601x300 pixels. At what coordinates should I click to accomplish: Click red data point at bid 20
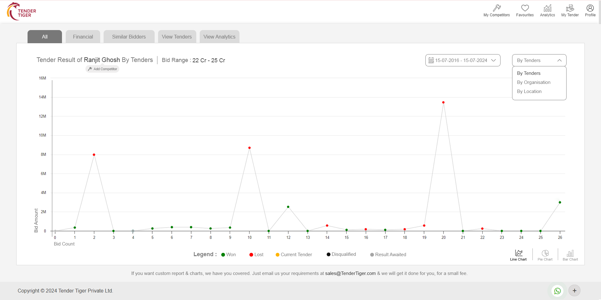(x=443, y=102)
